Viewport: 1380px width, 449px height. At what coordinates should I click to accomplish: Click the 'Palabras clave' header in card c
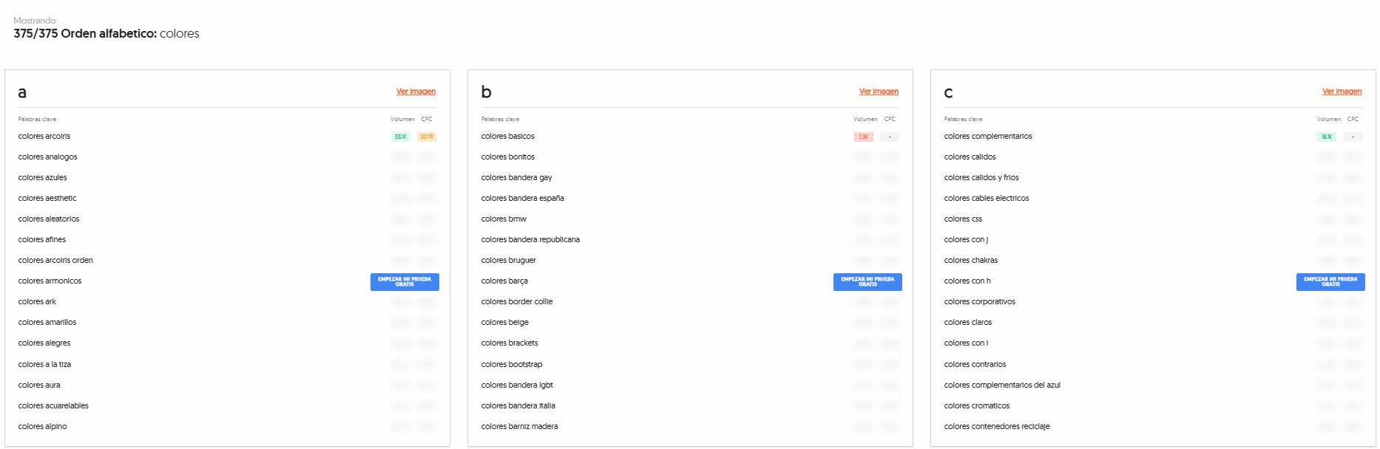coord(963,120)
